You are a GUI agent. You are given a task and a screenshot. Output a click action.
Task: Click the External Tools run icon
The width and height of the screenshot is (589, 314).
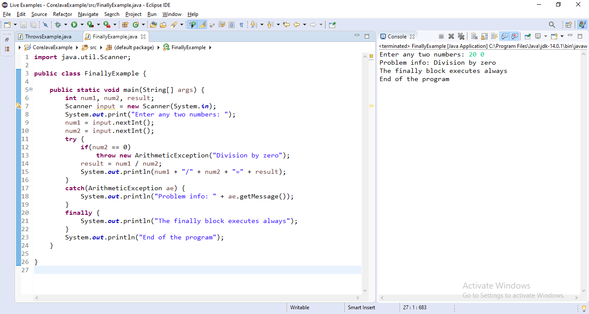[107, 25]
